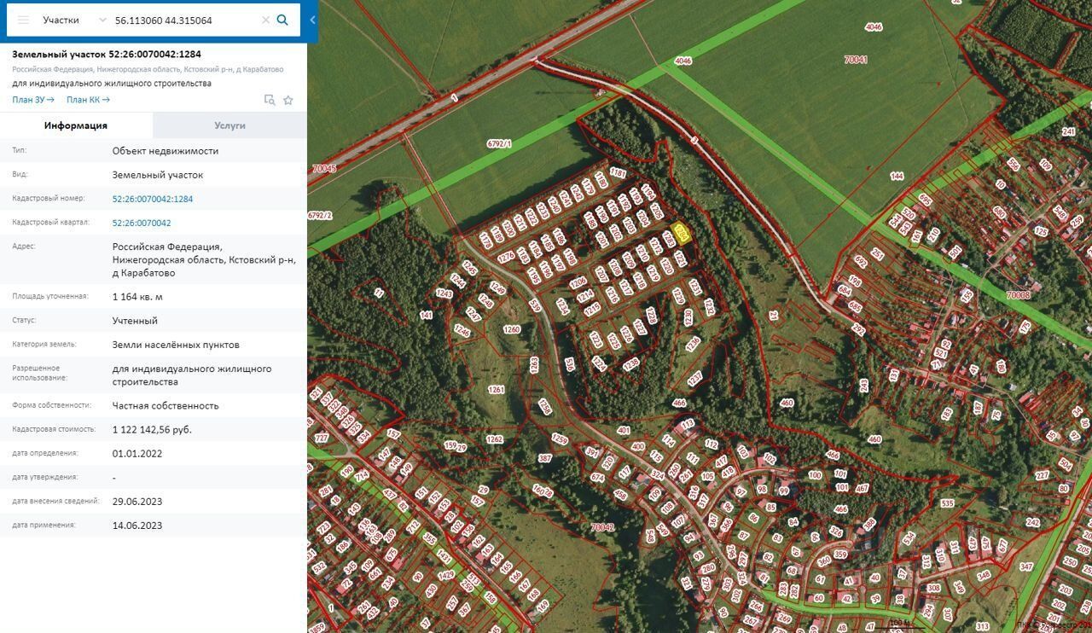Clear the coordinates search field
Screen dimensions: 1092x633
tap(265, 20)
